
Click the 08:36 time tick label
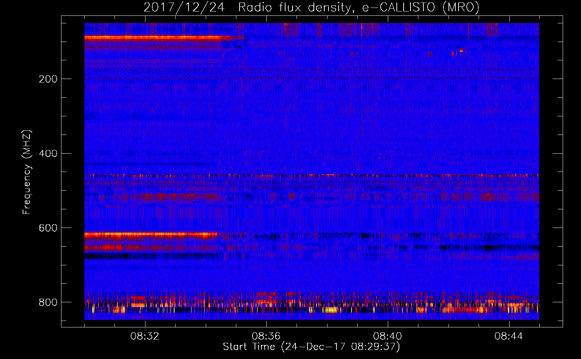pyautogui.click(x=266, y=336)
